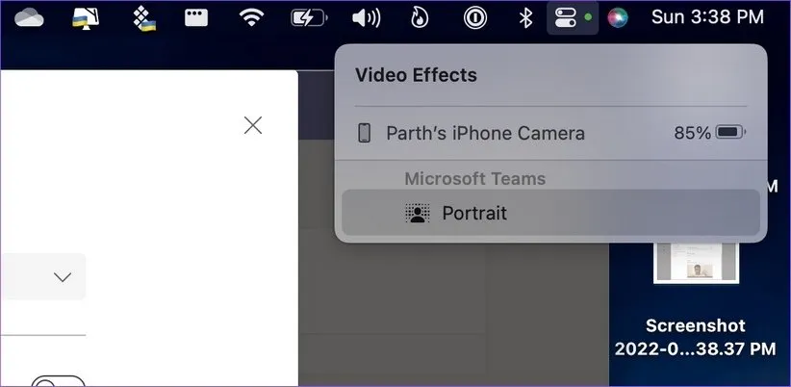Image resolution: width=791 pixels, height=387 pixels.
Task: Open the Bluetooth menu
Action: pos(525,18)
